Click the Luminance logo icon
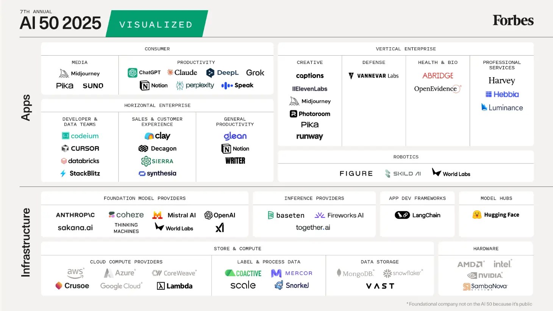 pyautogui.click(x=484, y=107)
